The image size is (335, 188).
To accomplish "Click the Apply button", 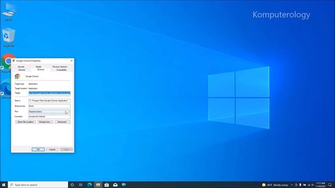I will 66,149.
